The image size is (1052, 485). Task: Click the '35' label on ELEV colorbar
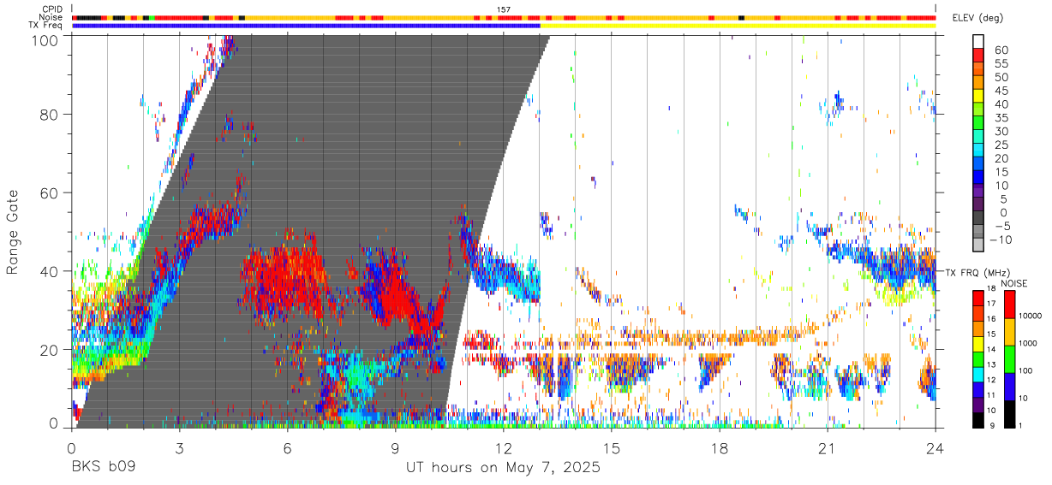(x=1001, y=118)
